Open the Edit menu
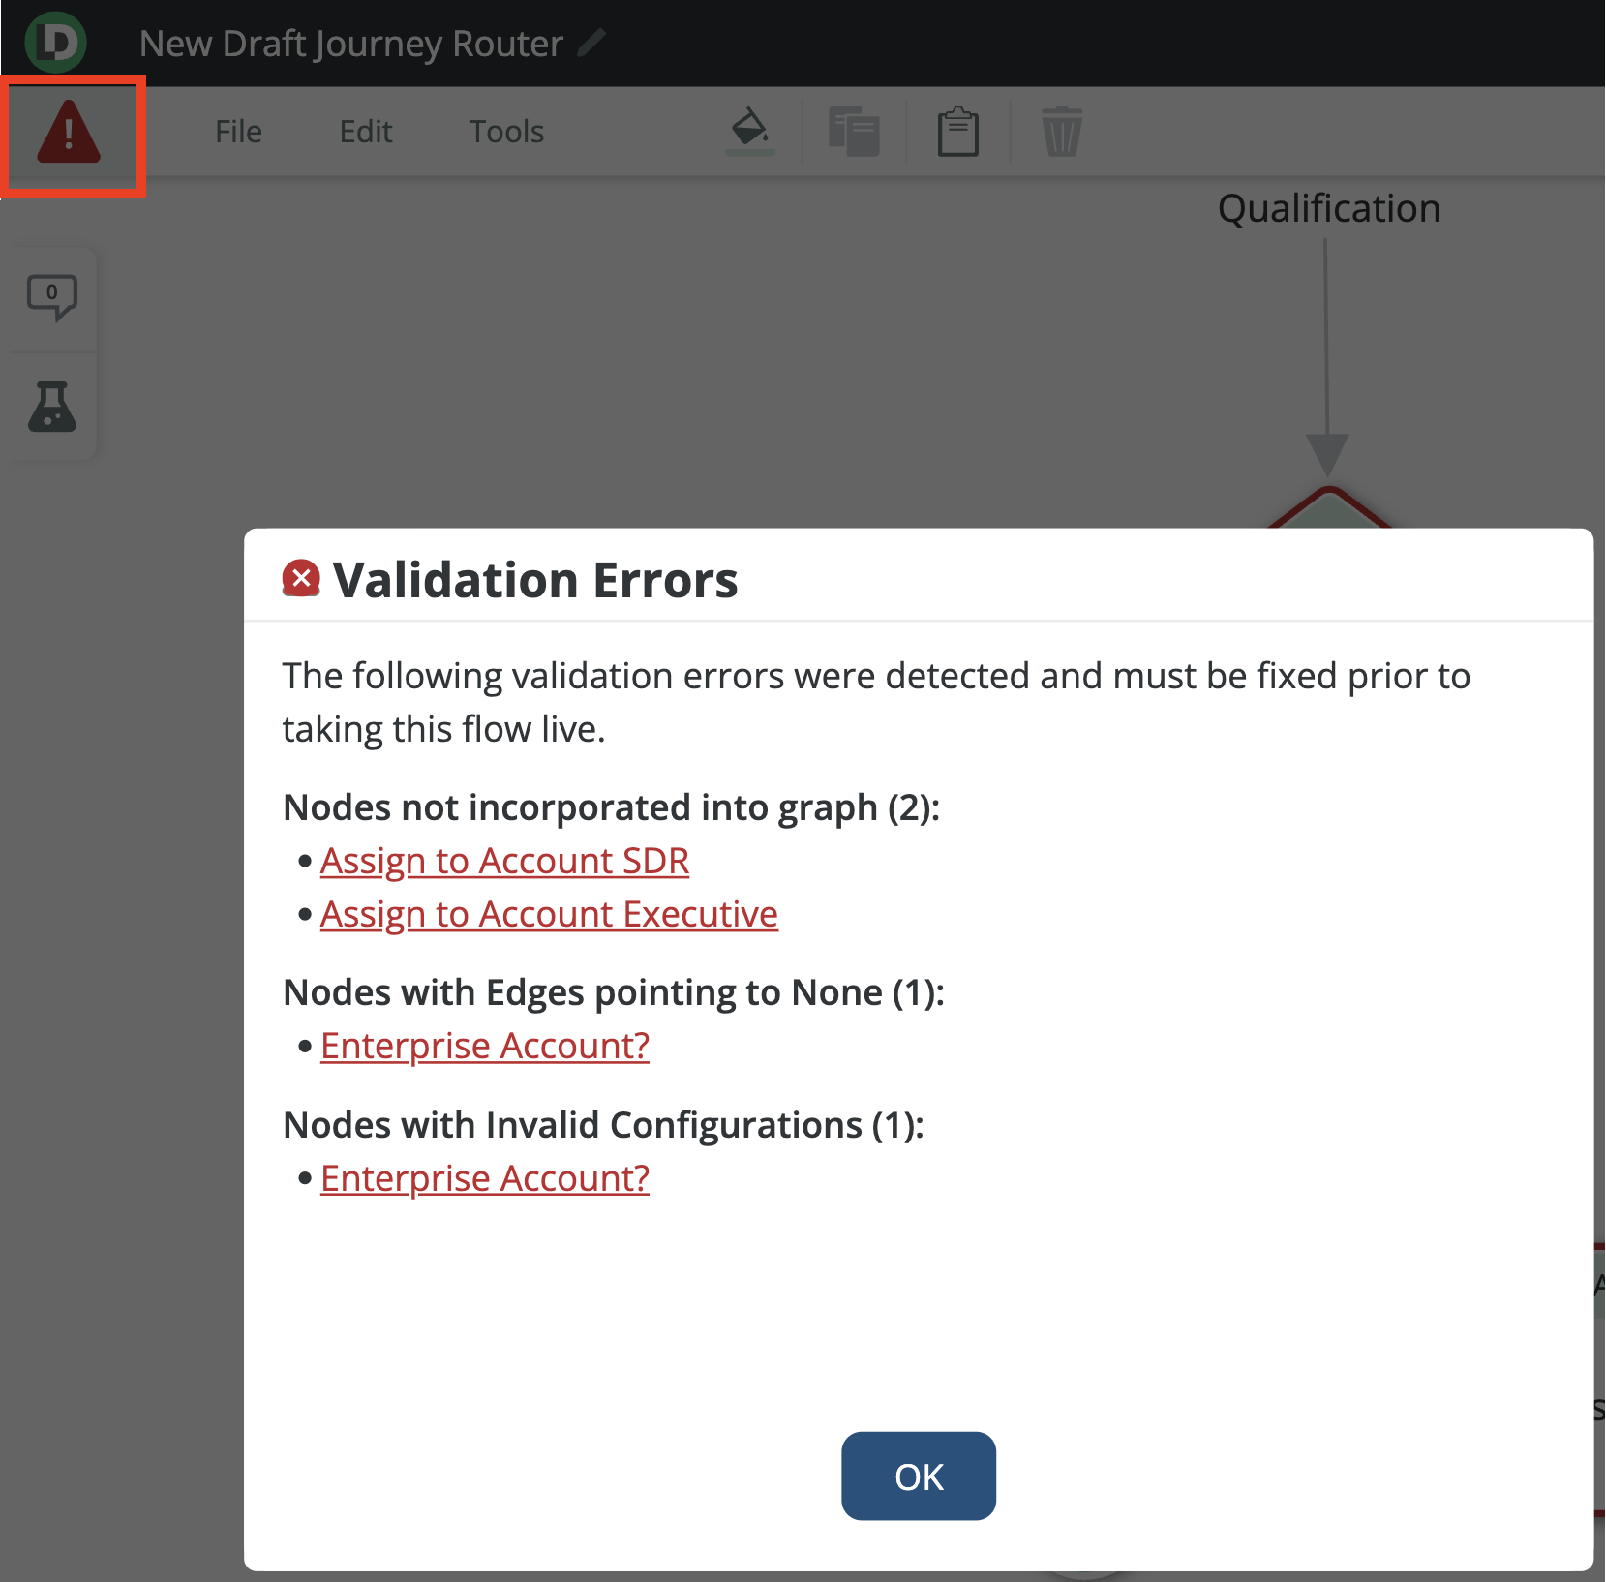Viewport: 1606px width, 1582px height. (x=366, y=132)
